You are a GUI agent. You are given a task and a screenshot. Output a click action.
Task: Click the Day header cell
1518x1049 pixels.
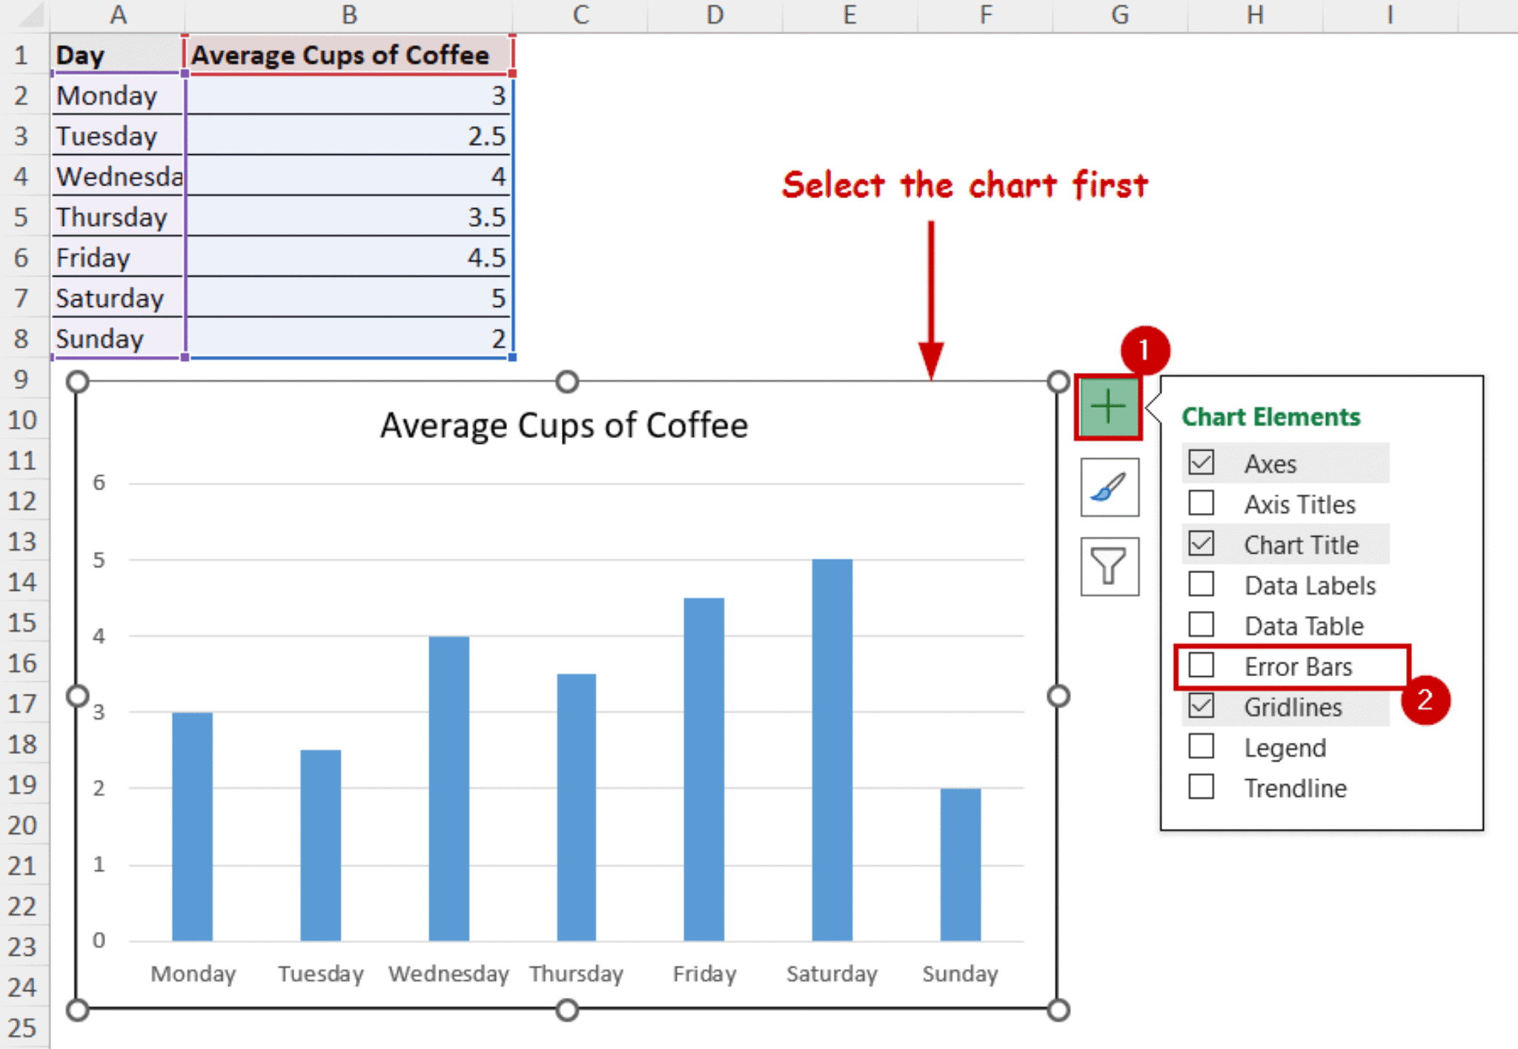82,54
